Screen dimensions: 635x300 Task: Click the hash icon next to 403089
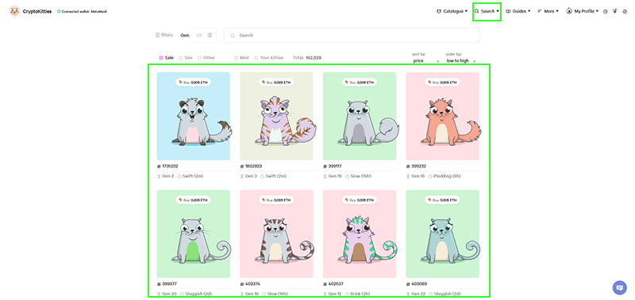click(x=408, y=284)
